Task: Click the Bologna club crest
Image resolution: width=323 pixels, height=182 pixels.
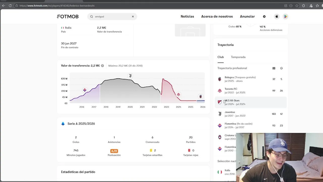Action: pyautogui.click(x=220, y=79)
